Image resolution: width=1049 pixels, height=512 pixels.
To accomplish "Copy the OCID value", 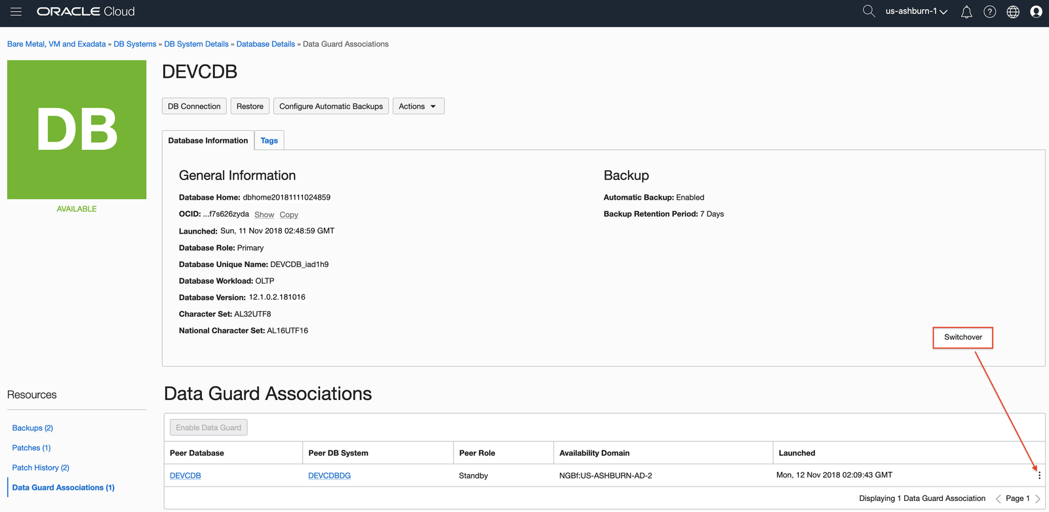I will click(x=288, y=215).
